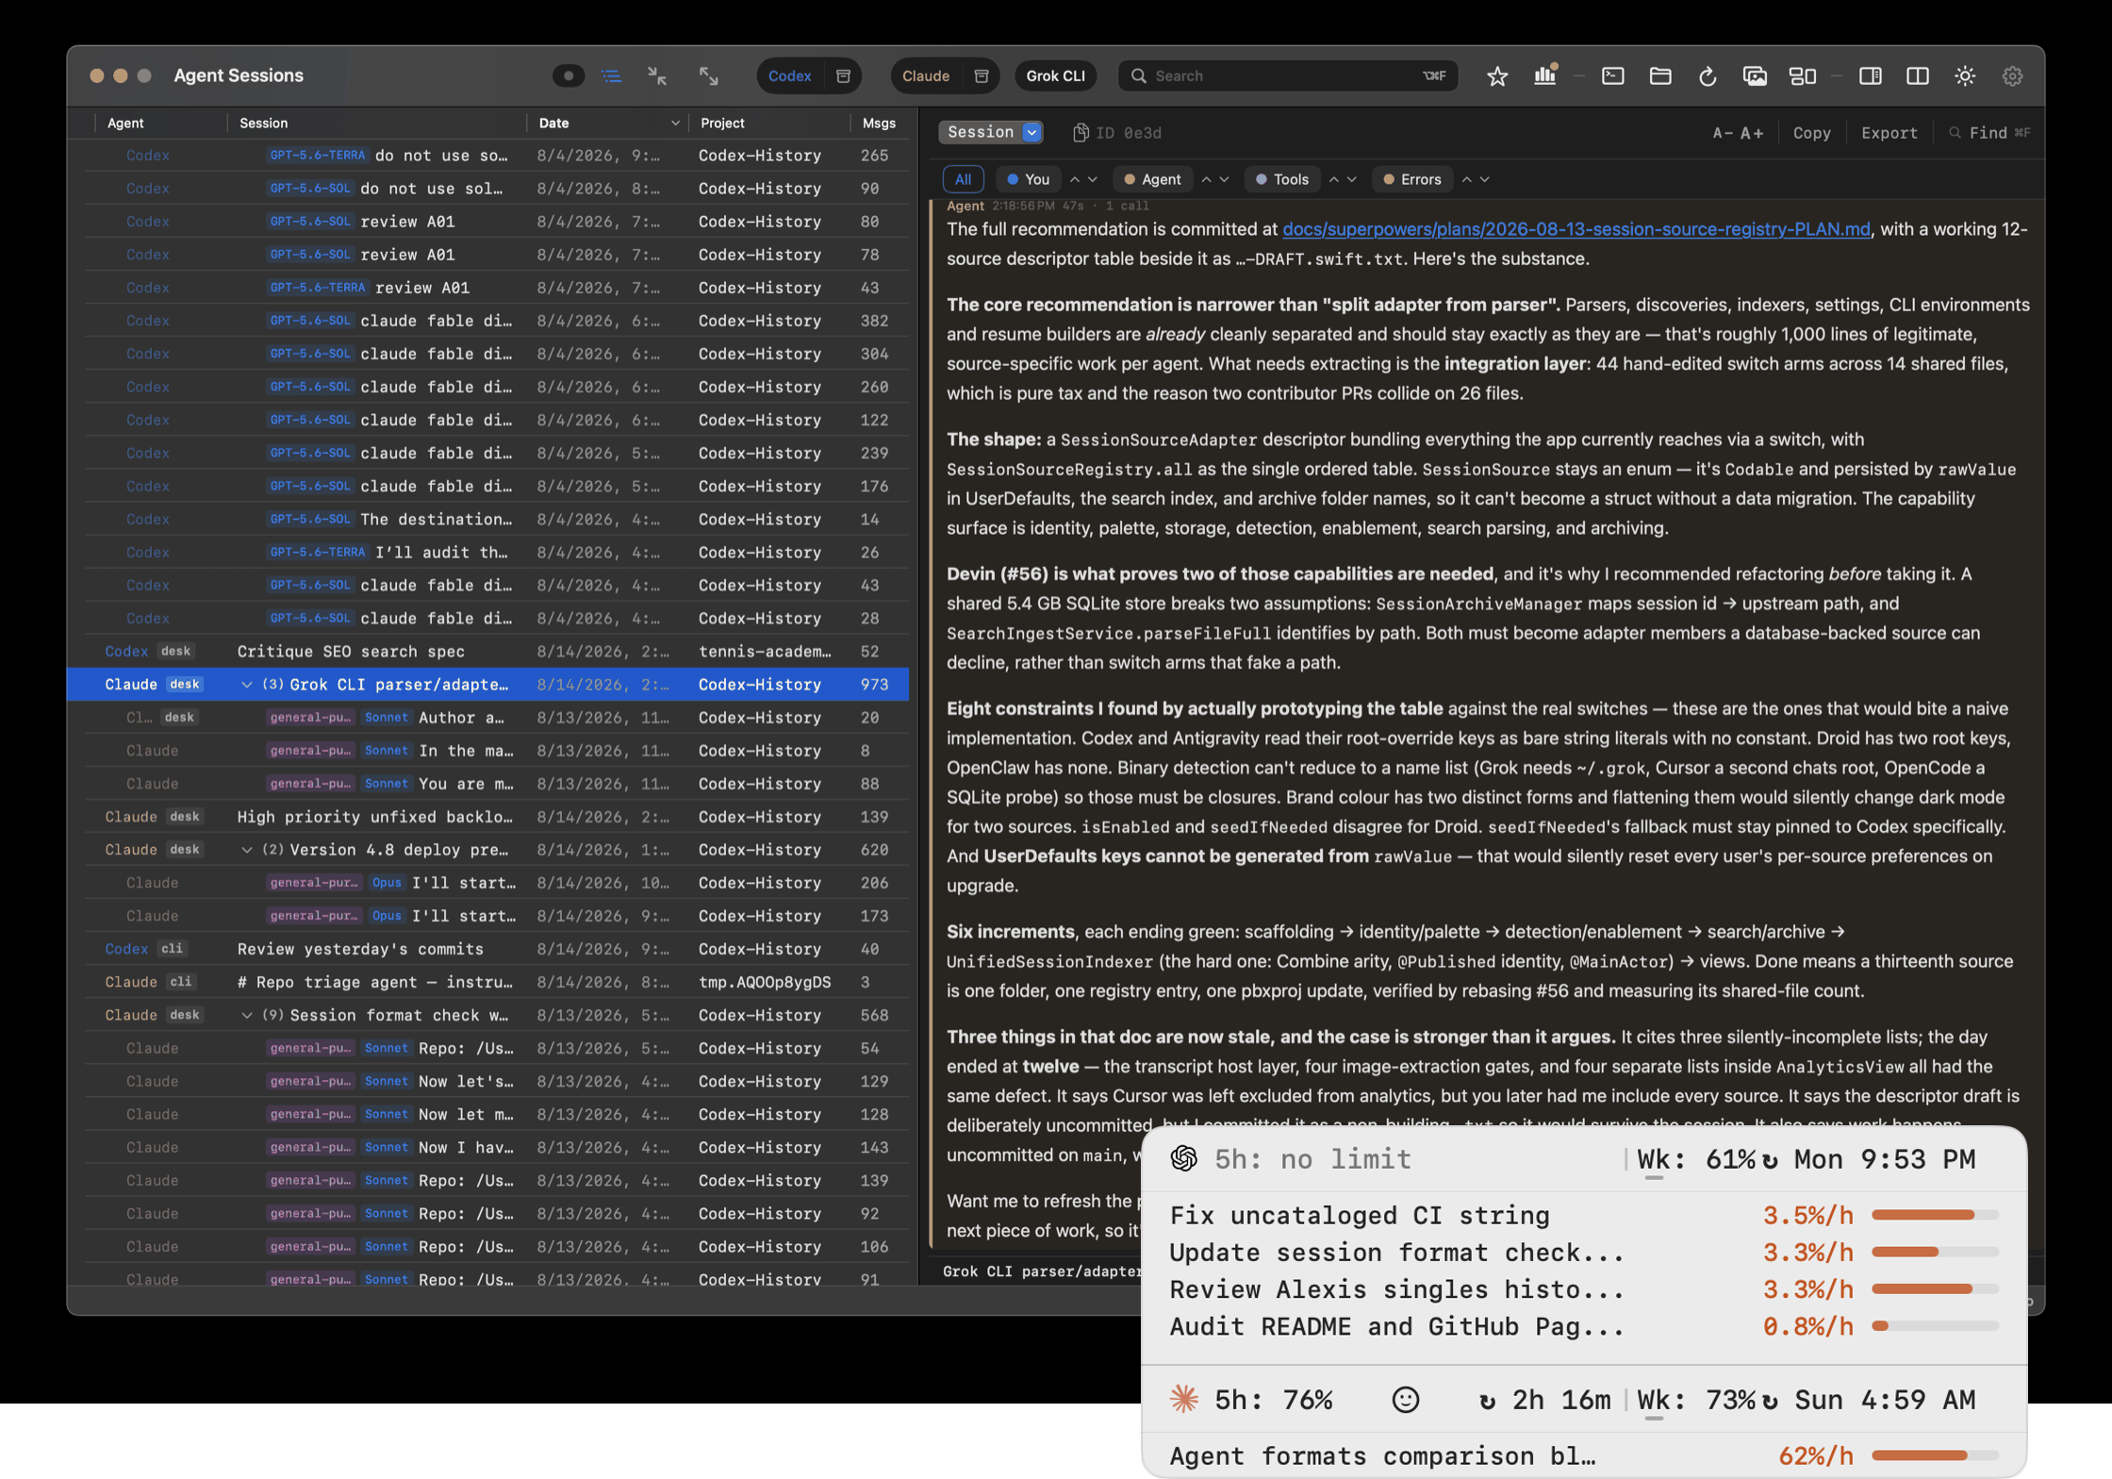
Task: Click the terminal icon in toolbar
Action: (x=1613, y=75)
